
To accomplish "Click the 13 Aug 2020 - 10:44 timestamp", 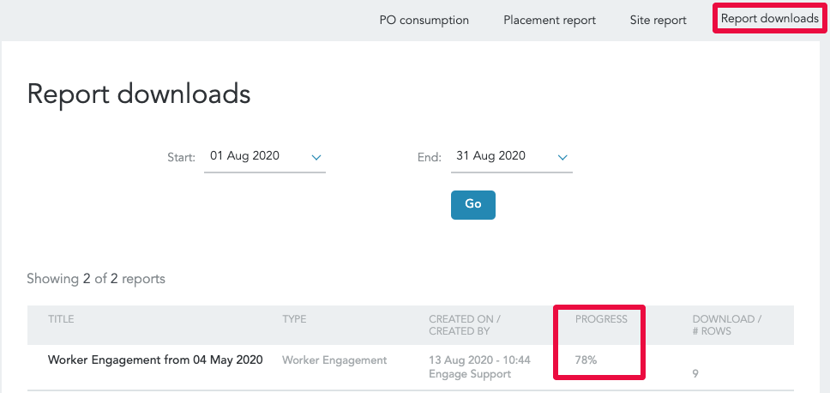I will coord(479,360).
